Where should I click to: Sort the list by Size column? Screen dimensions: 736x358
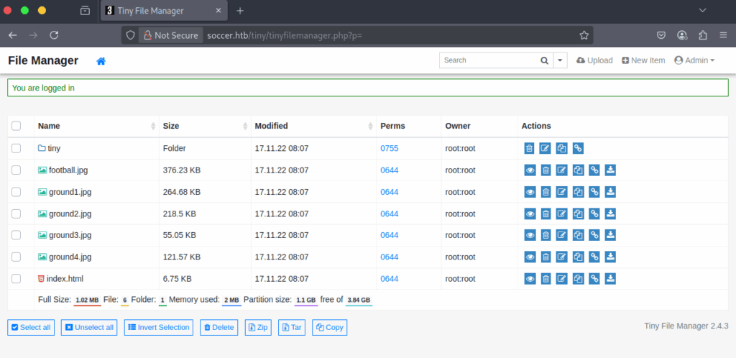coord(205,126)
